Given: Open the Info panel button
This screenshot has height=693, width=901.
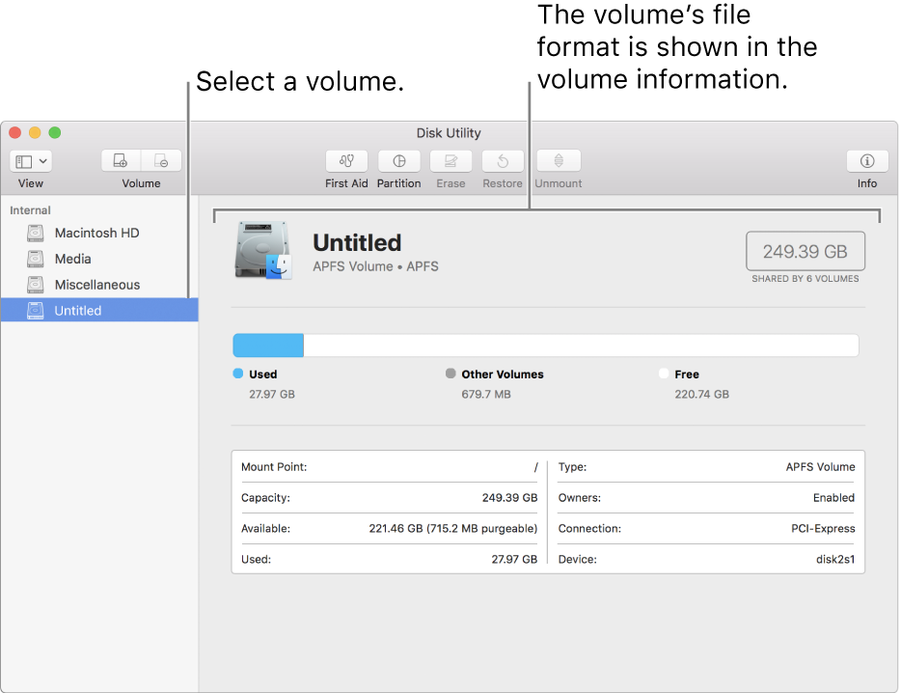Looking at the screenshot, I should [x=866, y=161].
